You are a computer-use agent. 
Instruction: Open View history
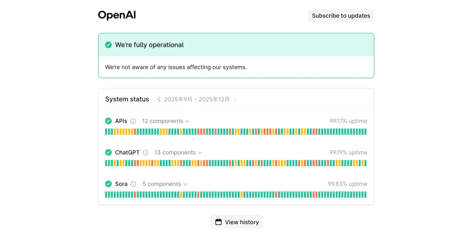[236, 222]
